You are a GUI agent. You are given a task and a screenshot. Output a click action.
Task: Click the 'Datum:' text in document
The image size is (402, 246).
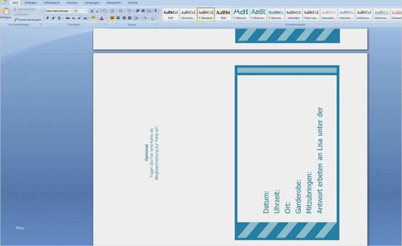point(266,202)
